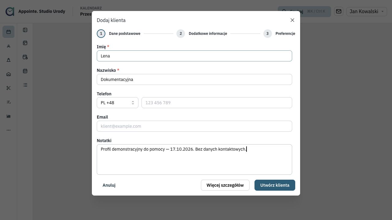The image size is (392, 220).
Task: Collapse the secondary sidebar panel icon
Action: [25, 30]
